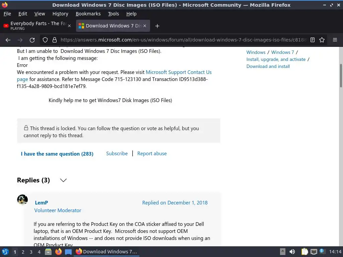The width and height of the screenshot is (343, 257).
Task: Open Download and install category link
Action: coord(268,66)
